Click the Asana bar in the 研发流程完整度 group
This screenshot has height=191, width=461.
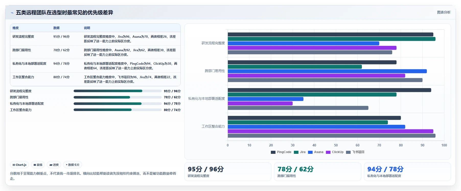[x=303, y=43]
